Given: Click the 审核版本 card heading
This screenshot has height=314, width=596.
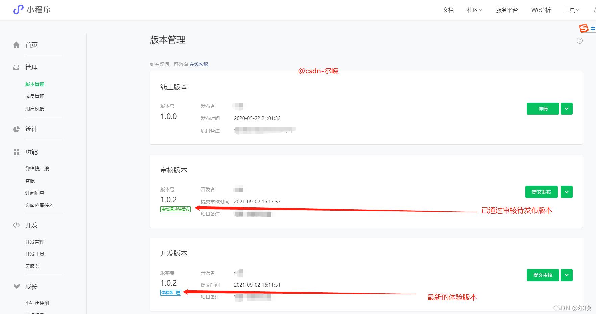Looking at the screenshot, I should click(x=174, y=170).
